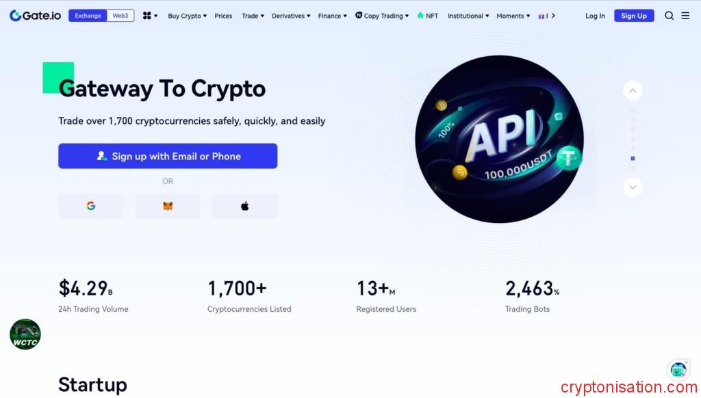Show the previous banner slide
Screen dimensions: 701x398
click(x=633, y=91)
